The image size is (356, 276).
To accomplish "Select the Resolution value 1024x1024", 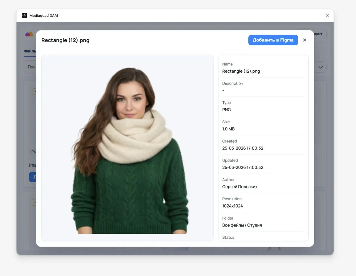I will [x=233, y=206].
